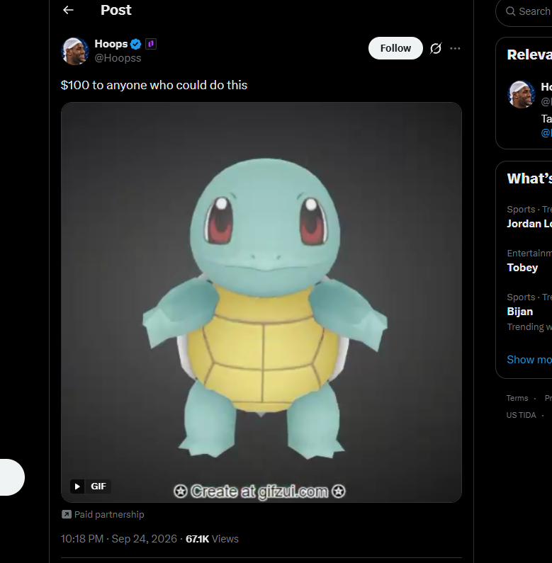Image resolution: width=552 pixels, height=563 pixels.
Task: Open the @Hoopss handle link
Action: pos(118,58)
